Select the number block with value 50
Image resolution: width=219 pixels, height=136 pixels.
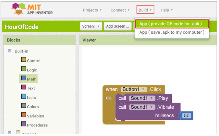point(187,115)
